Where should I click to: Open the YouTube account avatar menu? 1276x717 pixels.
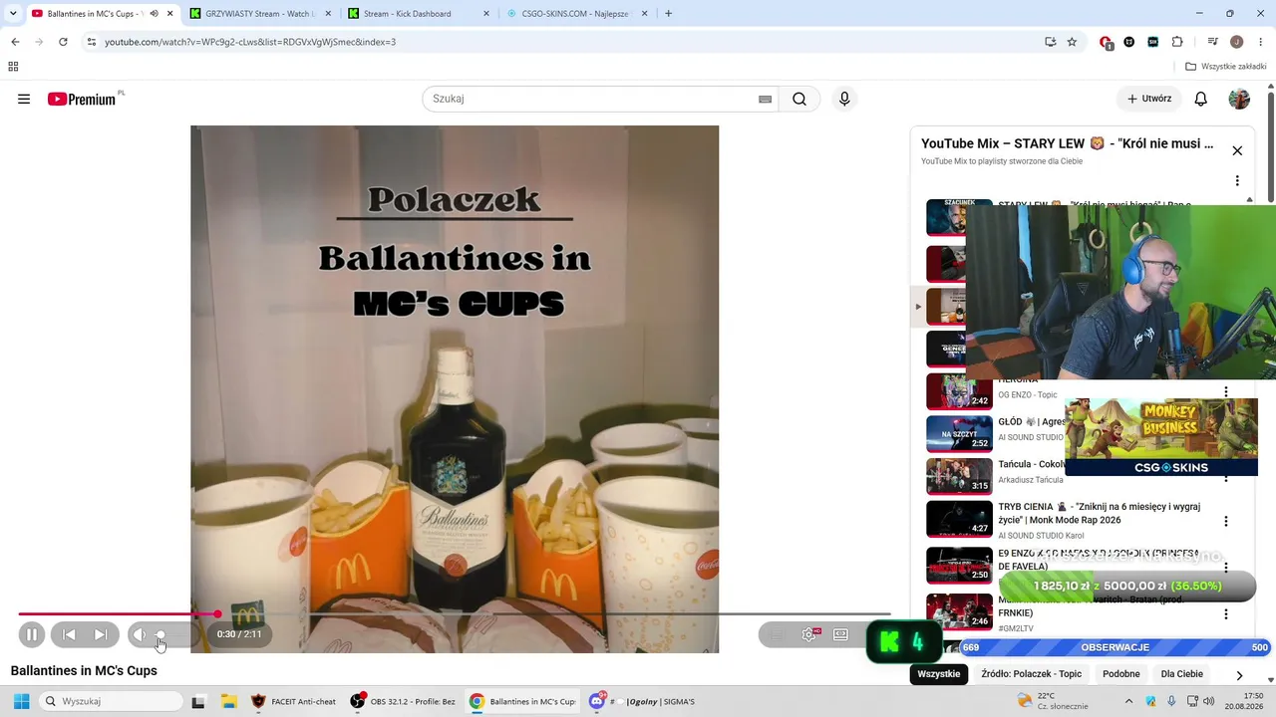1239,99
